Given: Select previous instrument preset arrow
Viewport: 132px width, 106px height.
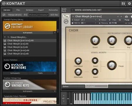Looking at the screenshot, I should click(118, 17).
